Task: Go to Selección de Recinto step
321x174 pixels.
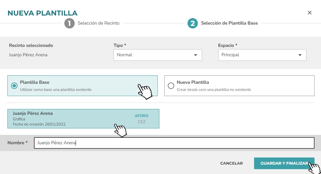Action: (x=99, y=23)
